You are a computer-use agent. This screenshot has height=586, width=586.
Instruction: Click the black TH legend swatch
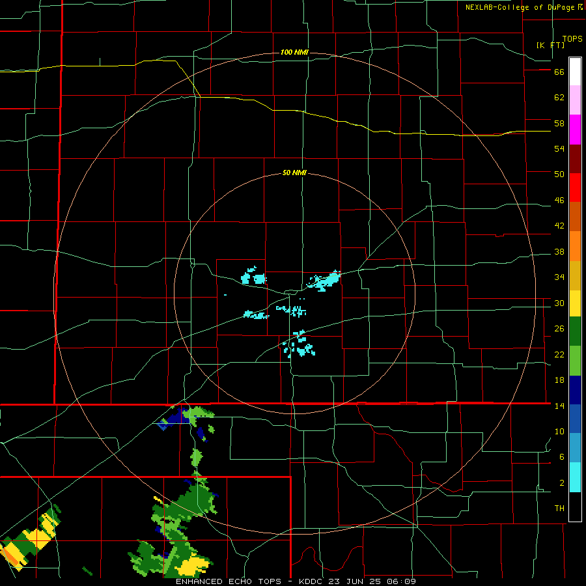pyautogui.click(x=575, y=507)
